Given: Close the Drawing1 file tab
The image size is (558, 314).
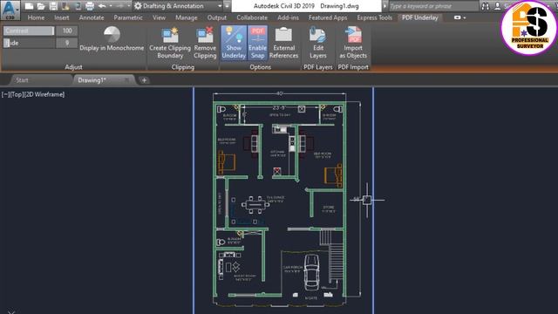Looking at the screenshot, I should [x=126, y=80].
